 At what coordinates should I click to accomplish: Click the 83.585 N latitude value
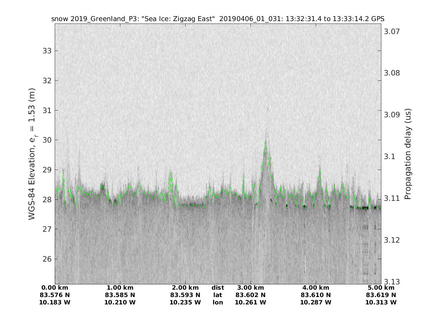coord(120,295)
